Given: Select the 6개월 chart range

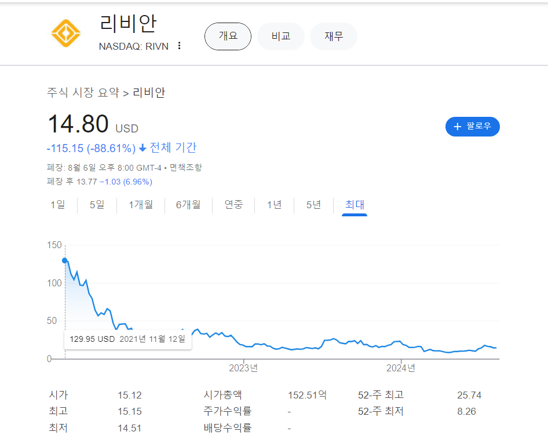Looking at the screenshot, I should [188, 205].
